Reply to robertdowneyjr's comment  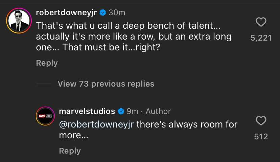click(x=47, y=63)
